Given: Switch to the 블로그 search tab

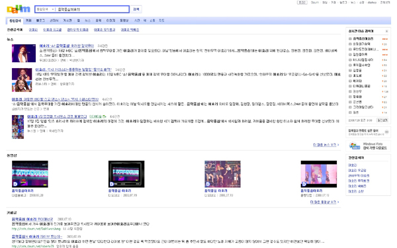Looking at the screenshot, I should (x=40, y=21).
